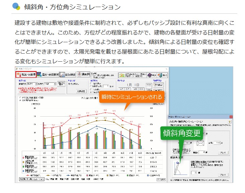Viewport: 245px width, 193px height.
Task: Select the period display radio button
Action: click(x=91, y=86)
